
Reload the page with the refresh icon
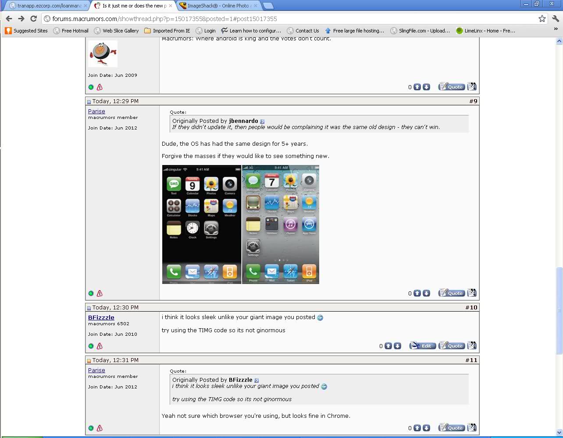click(x=33, y=18)
